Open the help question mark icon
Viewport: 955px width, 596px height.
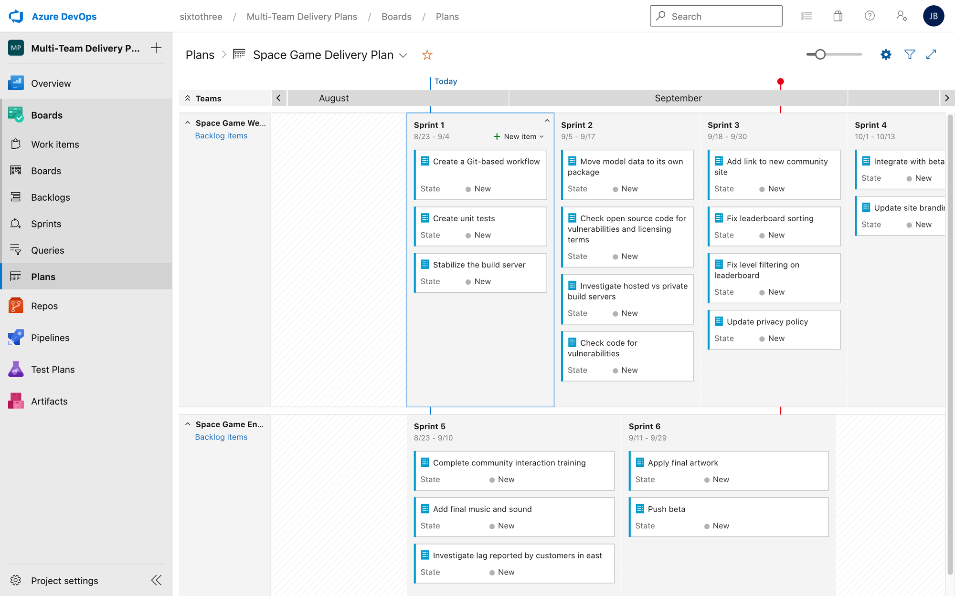[870, 16]
